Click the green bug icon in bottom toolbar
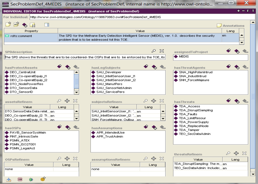The height and width of the screenshot is (184, 258). (31, 179)
